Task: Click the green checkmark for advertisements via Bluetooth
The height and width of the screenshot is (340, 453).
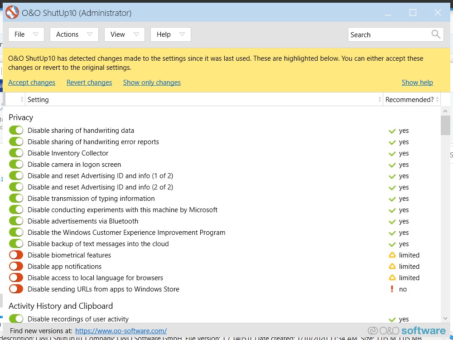Action: coord(392,222)
